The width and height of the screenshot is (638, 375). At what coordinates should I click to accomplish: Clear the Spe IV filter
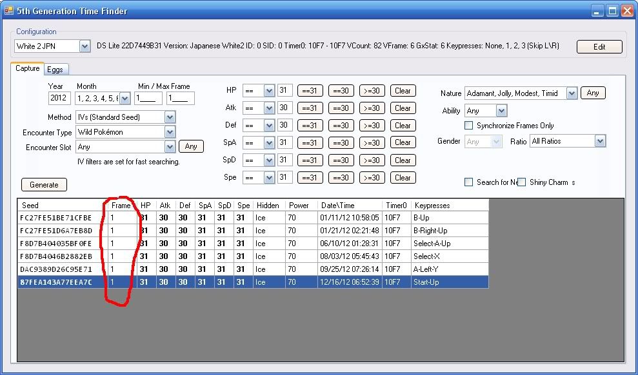pos(403,178)
